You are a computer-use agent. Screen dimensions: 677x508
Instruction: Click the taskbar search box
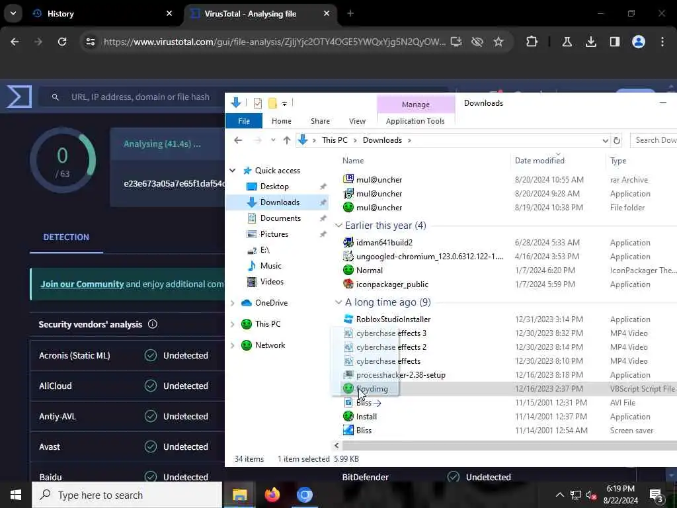pyautogui.click(x=128, y=495)
